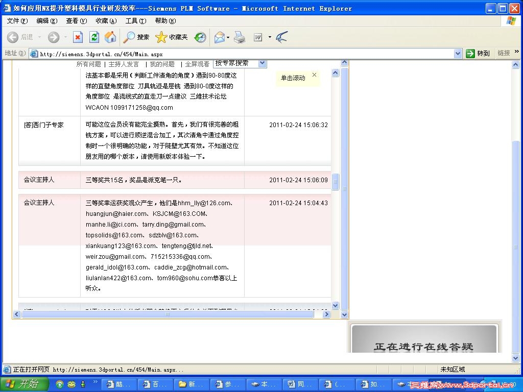Click inner Q&A list scroll-up arrow
The width and height of the screenshot is (523, 392).
click(x=335, y=72)
